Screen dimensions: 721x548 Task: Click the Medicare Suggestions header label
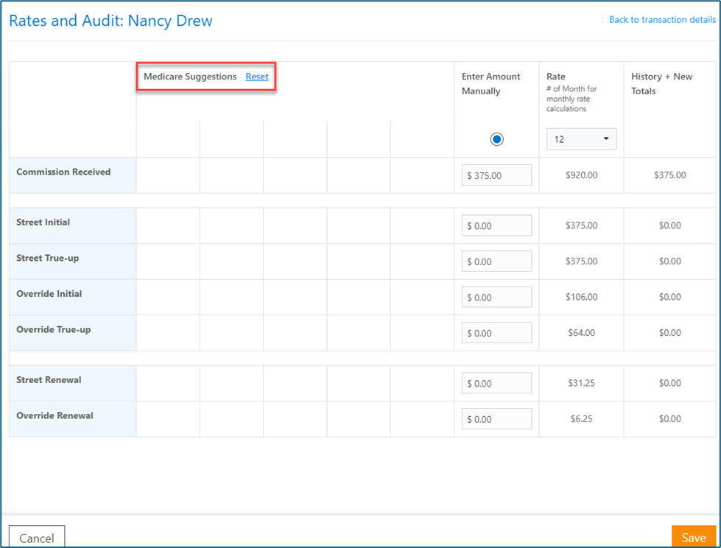click(190, 77)
